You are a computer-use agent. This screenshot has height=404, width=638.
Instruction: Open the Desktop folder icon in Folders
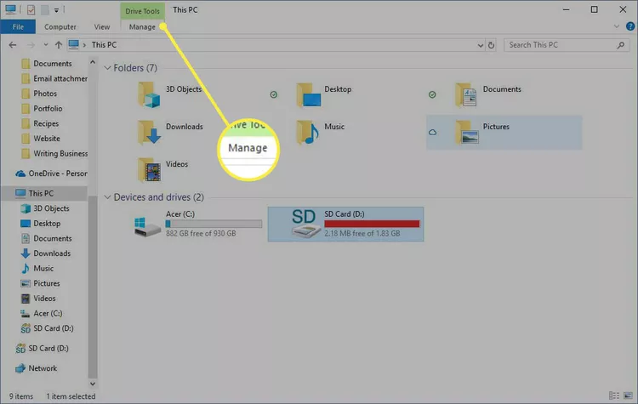tap(308, 95)
